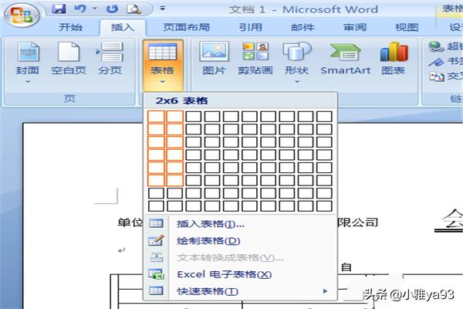Viewport: 463px width, 309px height.
Task: Click the Undo icon in quick access toolbar
Action: 79,9
